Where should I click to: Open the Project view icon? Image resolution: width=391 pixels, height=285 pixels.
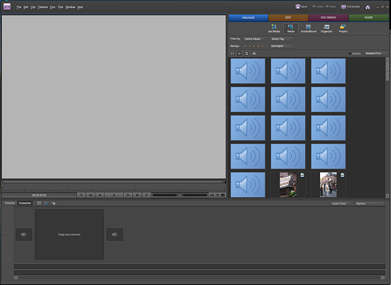click(x=343, y=28)
